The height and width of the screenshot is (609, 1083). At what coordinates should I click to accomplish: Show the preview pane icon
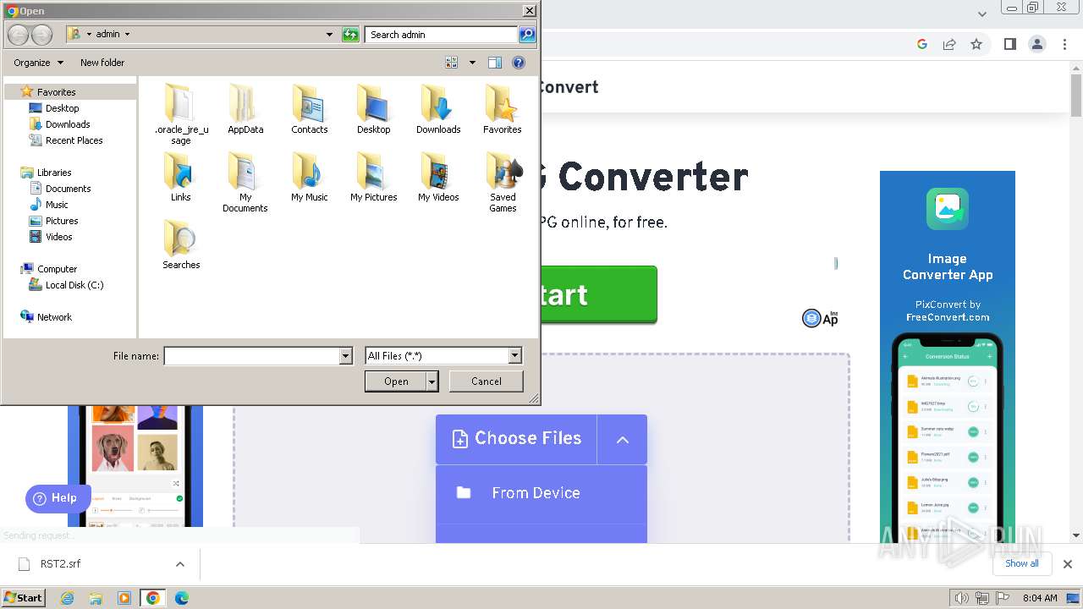coord(495,63)
